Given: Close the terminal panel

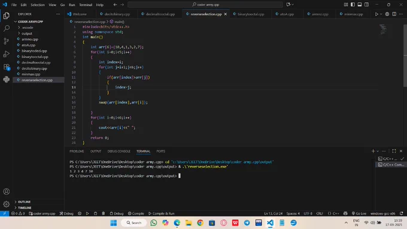Looking at the screenshot, I should coord(401,151).
